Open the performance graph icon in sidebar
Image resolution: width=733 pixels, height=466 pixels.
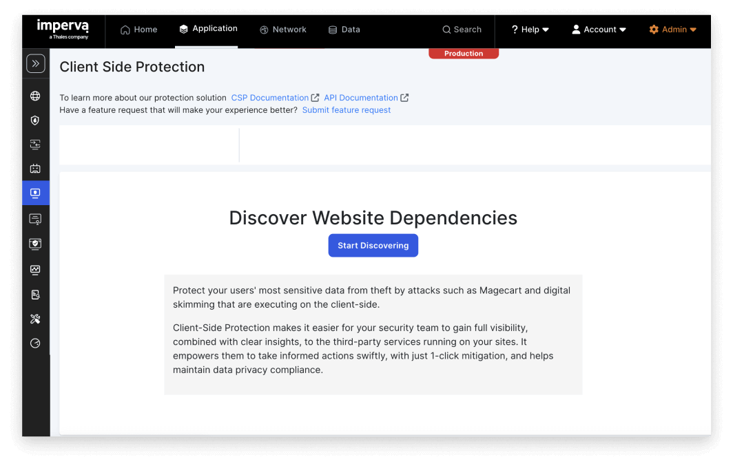point(35,269)
